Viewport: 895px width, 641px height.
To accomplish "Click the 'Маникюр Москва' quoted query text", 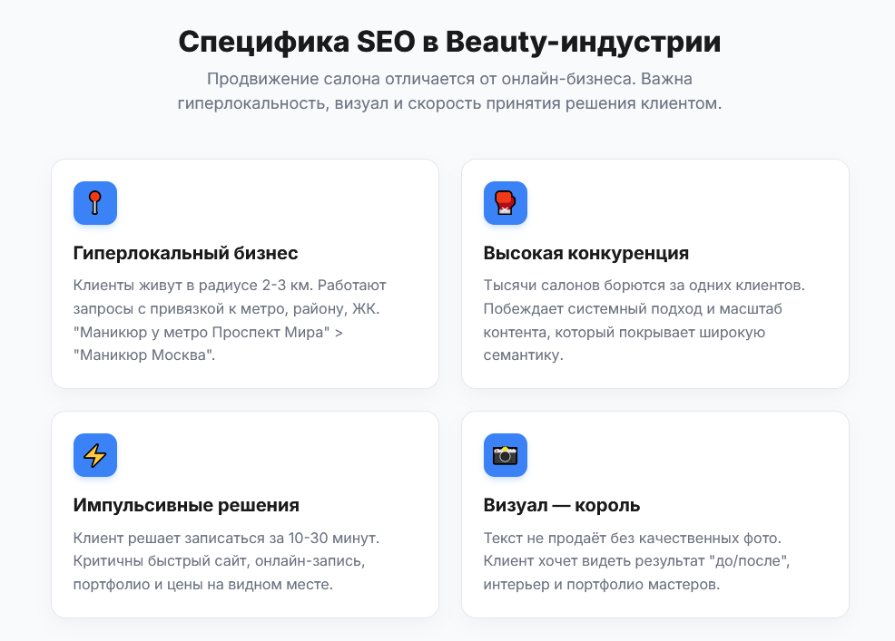I will click(x=143, y=355).
